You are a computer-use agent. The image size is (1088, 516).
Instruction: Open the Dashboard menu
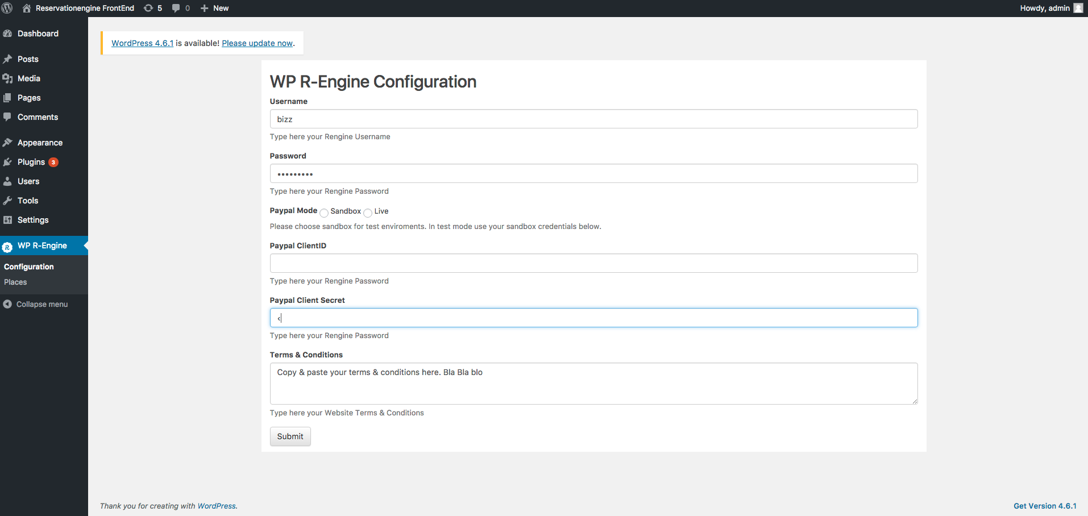point(38,34)
